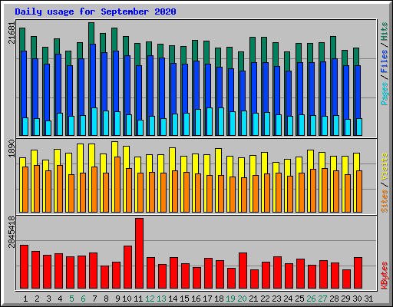
Task: Click the red KBytes bar for day 1
Action: click(x=24, y=267)
